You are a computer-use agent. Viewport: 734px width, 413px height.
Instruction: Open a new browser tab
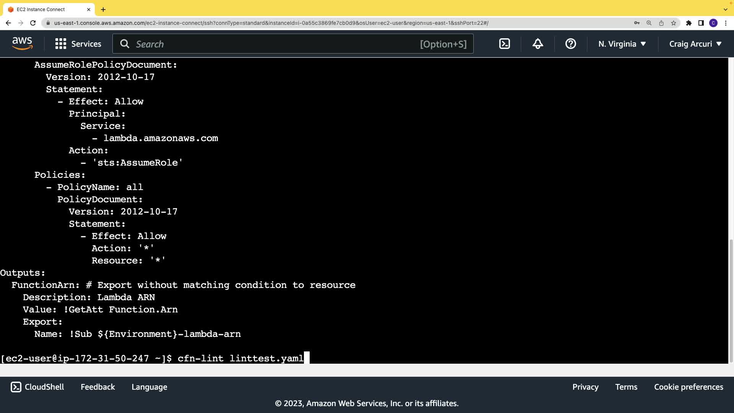pyautogui.click(x=103, y=10)
